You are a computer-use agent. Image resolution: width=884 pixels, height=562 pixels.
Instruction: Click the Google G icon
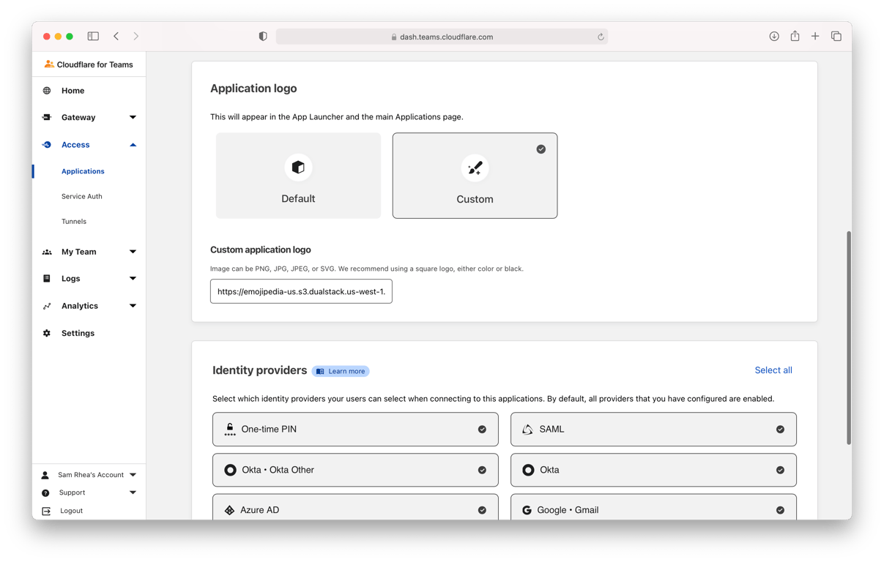click(527, 510)
